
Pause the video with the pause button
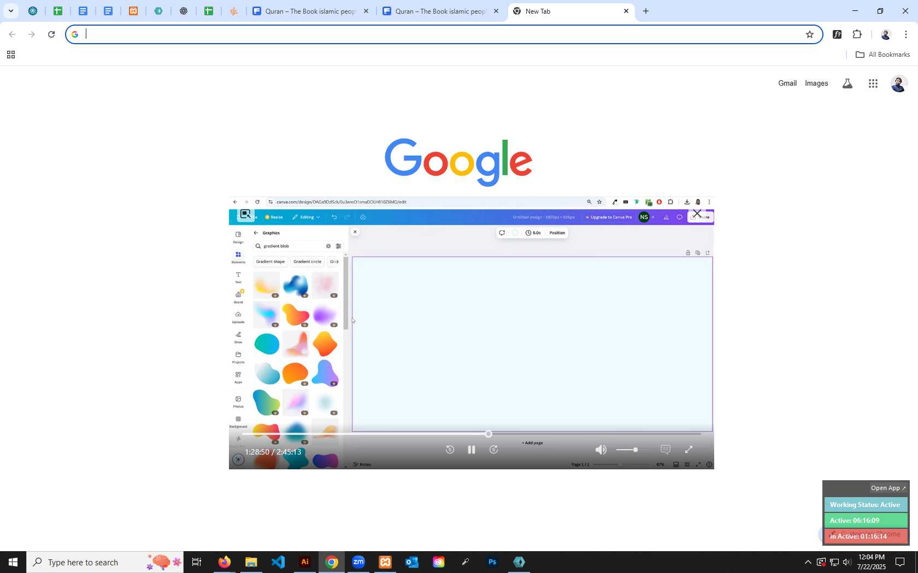(471, 450)
